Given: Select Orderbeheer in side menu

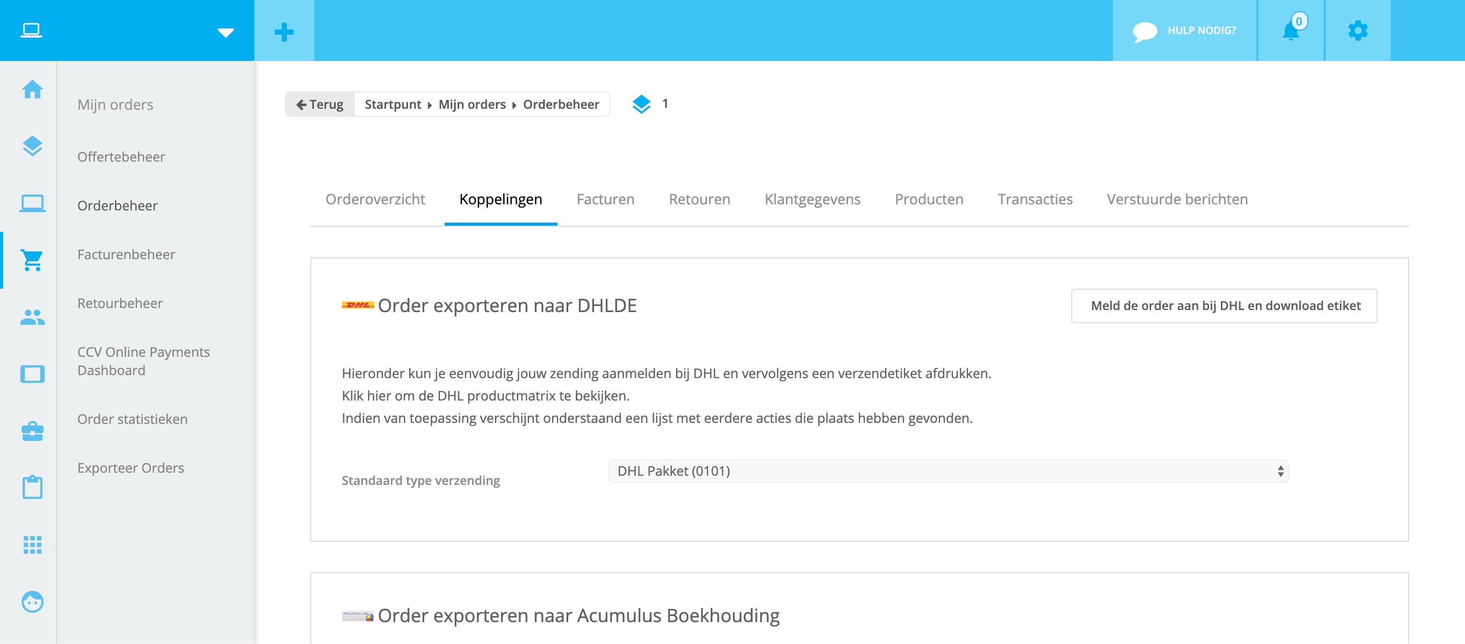Looking at the screenshot, I should tap(118, 206).
